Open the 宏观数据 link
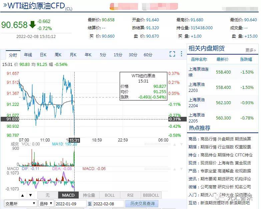Viewport: 261px width, 209px height. coord(243,171)
